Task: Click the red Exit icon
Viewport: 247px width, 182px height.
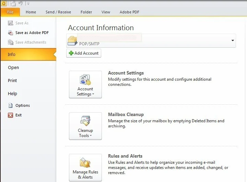Action: 10,115
